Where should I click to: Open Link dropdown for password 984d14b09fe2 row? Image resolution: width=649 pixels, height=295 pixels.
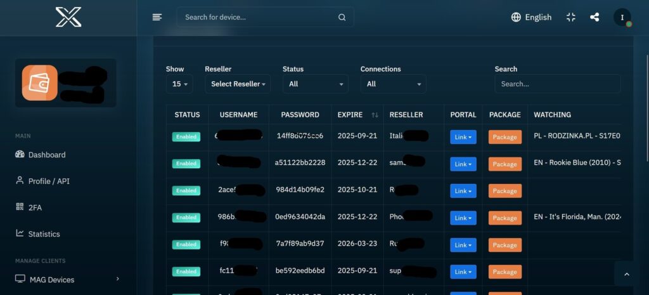[463, 191]
